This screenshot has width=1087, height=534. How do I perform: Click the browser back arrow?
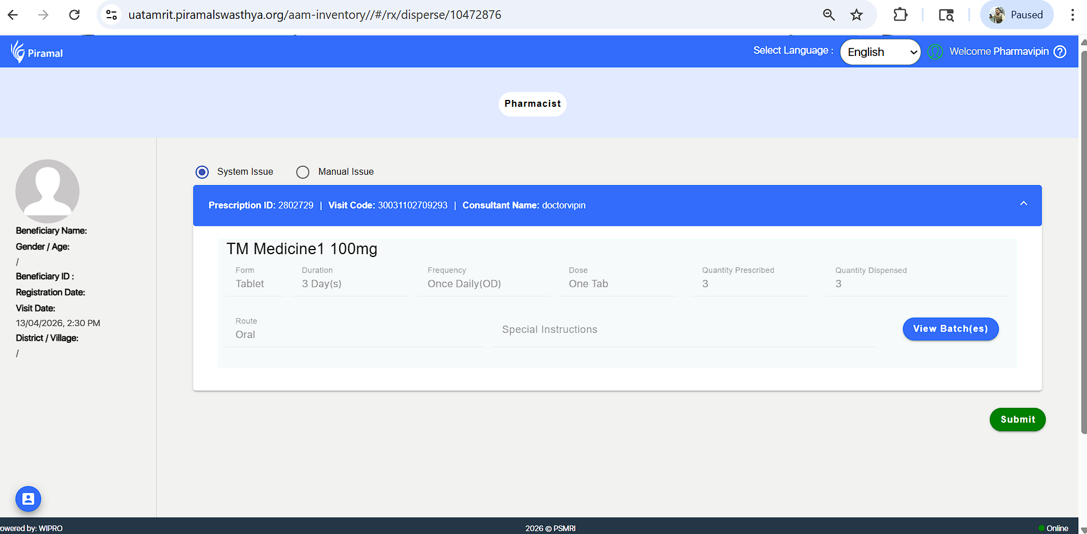(x=13, y=15)
